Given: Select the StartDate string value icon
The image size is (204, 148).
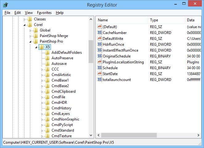Looking at the screenshot, I should click(x=99, y=74).
